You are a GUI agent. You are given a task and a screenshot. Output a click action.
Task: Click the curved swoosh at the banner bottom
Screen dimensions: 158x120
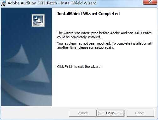tap(21, 94)
